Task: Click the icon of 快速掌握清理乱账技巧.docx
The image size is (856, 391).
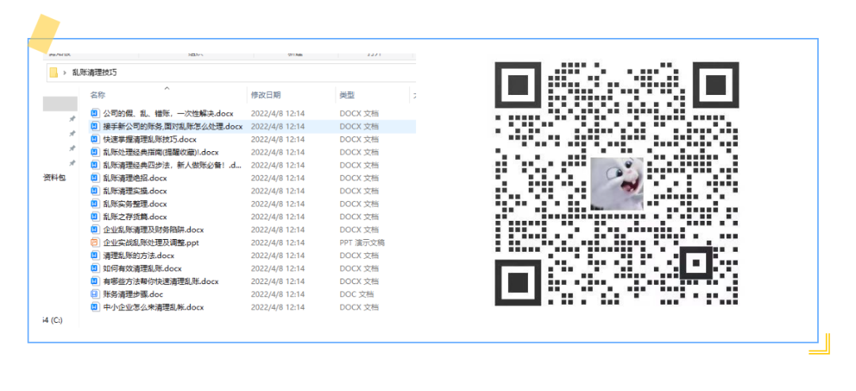Action: pyautogui.click(x=94, y=139)
